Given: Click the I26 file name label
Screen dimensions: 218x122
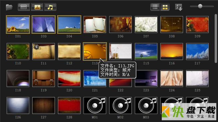Looking at the screenshot, I should coord(18,117).
